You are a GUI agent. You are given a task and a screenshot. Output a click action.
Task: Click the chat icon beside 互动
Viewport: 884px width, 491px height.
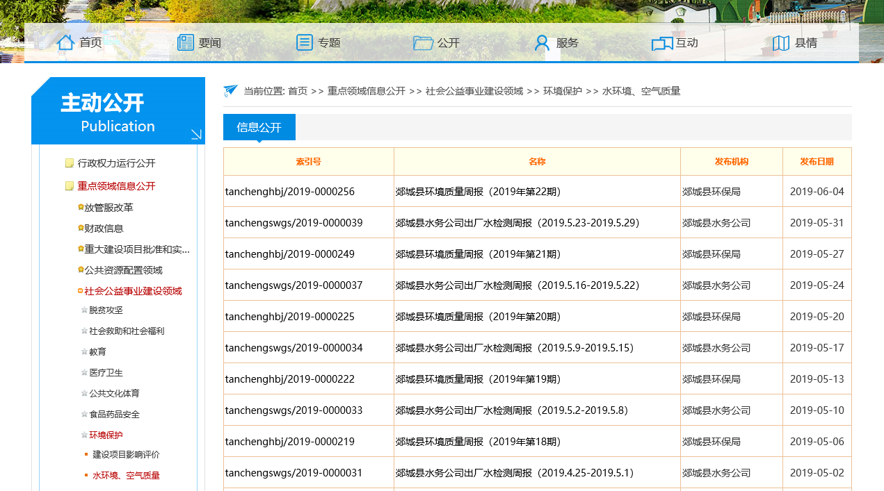click(x=662, y=43)
